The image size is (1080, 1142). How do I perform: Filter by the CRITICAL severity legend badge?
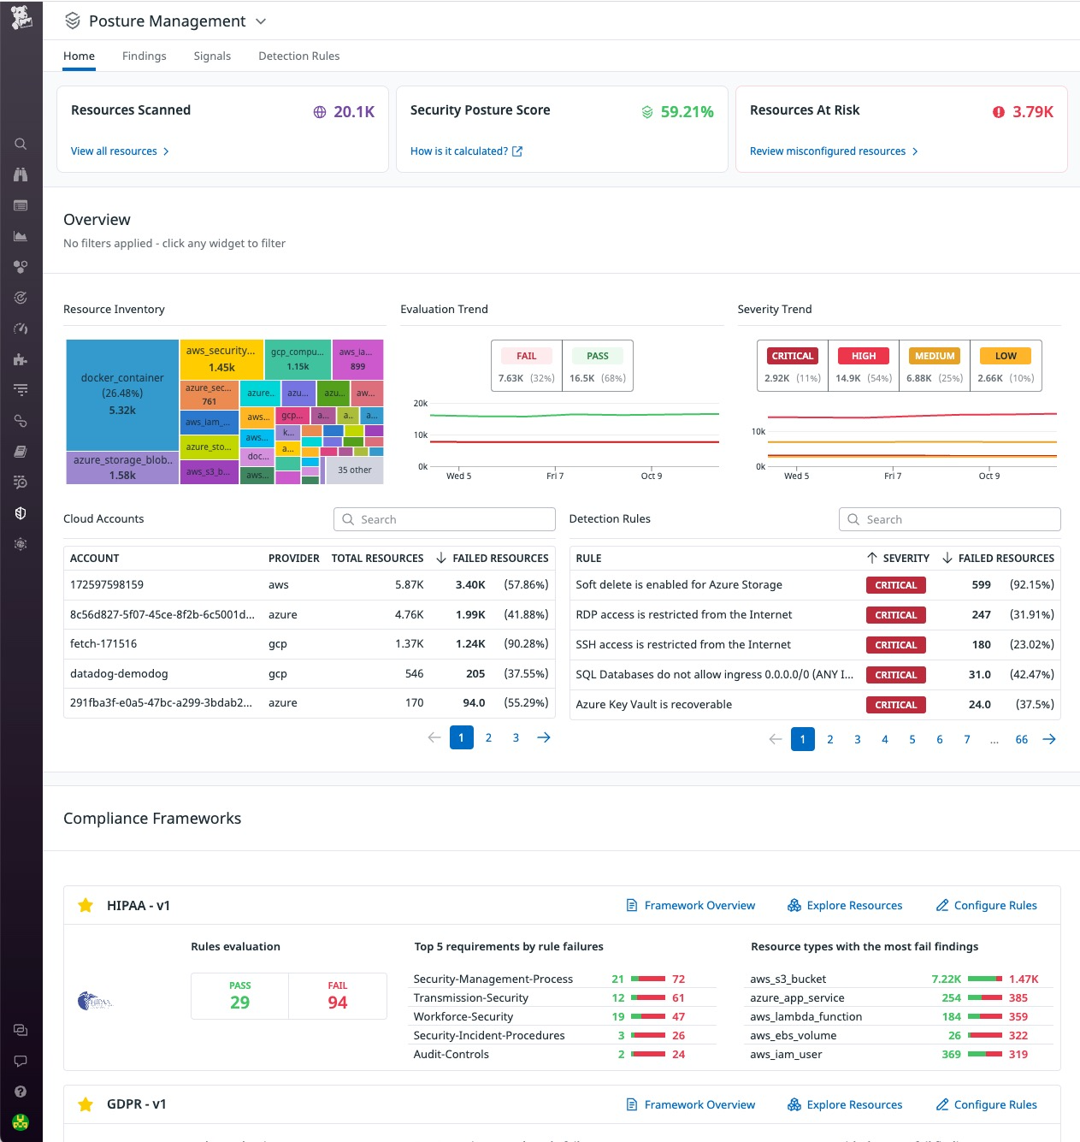tap(792, 356)
